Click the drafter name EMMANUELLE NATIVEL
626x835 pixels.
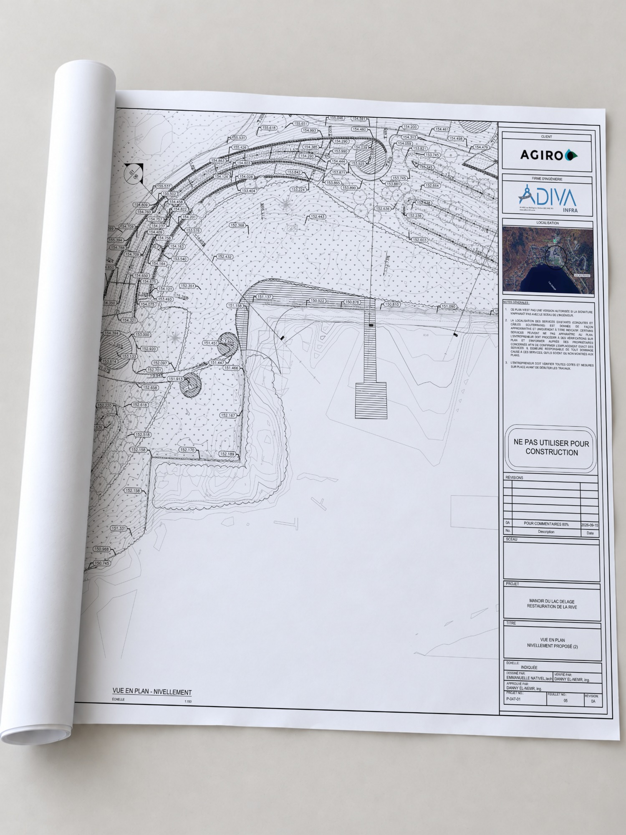529,678
